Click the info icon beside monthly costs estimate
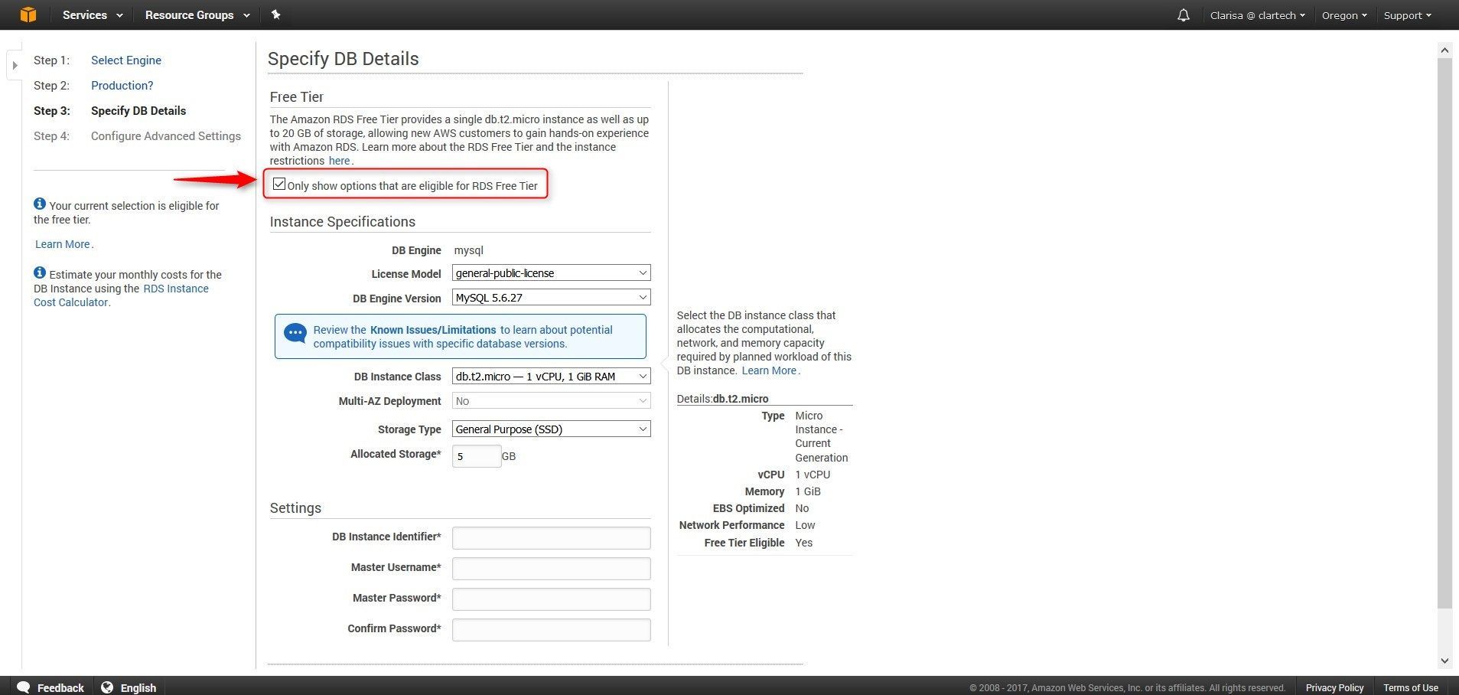 [40, 272]
